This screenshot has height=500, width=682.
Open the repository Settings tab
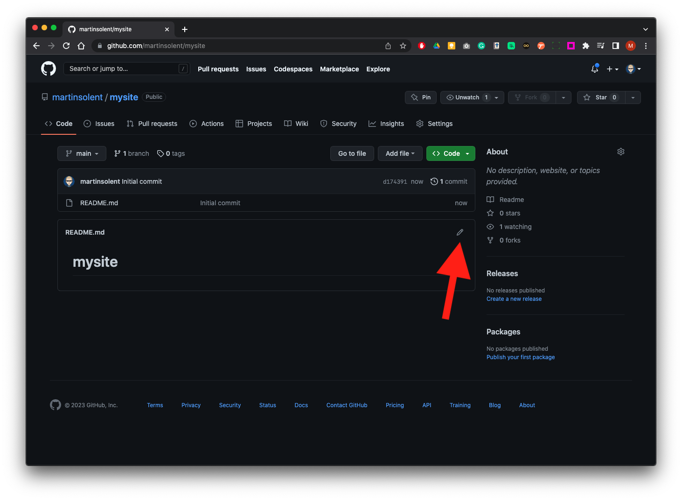(x=434, y=124)
